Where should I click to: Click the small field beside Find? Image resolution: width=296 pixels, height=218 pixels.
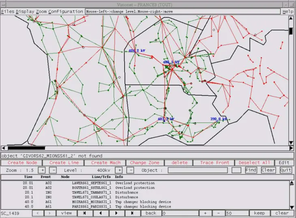pos(236,170)
